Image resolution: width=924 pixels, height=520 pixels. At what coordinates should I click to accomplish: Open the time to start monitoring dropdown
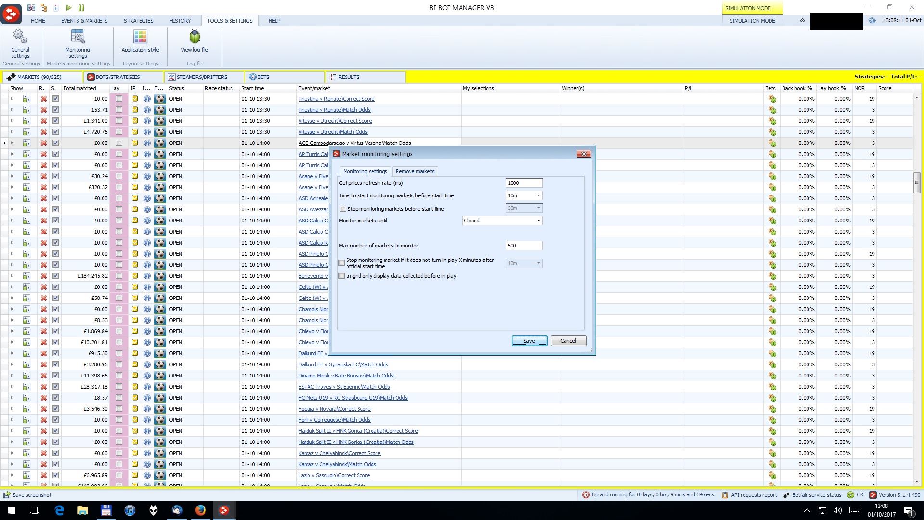click(539, 195)
